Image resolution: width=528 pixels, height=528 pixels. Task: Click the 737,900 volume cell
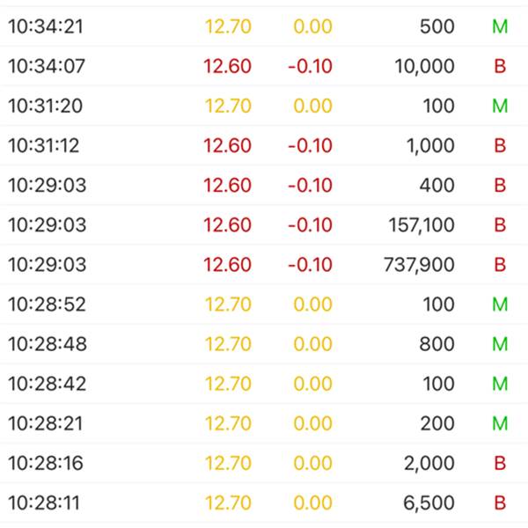[422, 264]
